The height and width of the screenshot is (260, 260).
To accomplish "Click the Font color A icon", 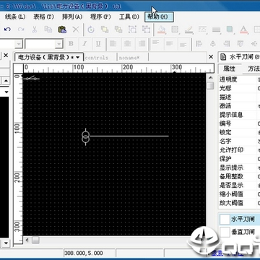I will click(244, 30).
